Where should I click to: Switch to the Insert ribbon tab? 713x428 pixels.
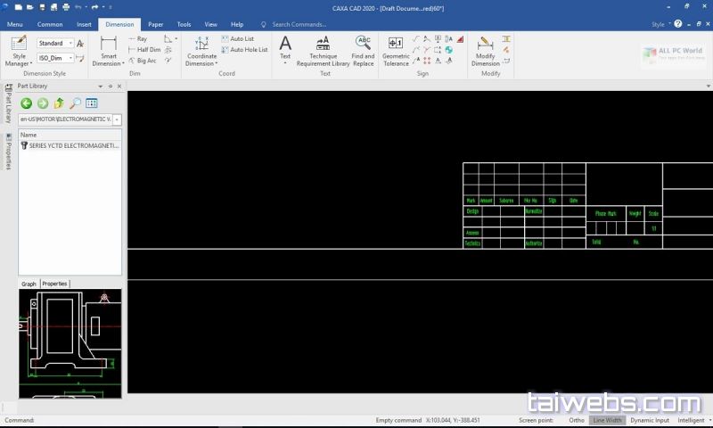(84, 24)
